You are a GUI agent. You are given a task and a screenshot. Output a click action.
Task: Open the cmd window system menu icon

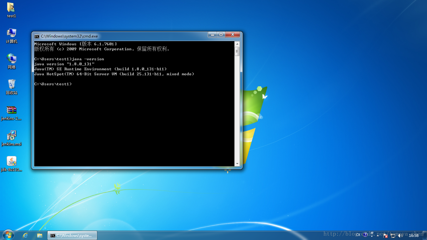(x=37, y=36)
